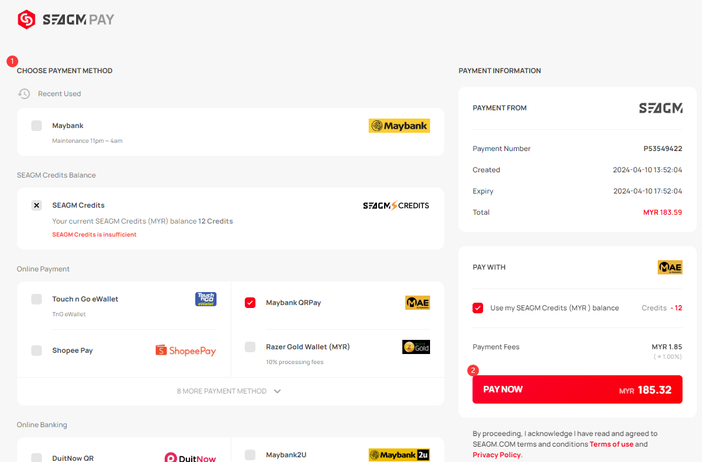Click the Maybank2u logo

[399, 455]
